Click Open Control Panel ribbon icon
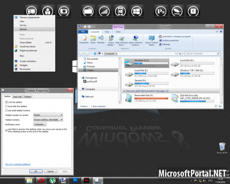The width and height of the screenshot is (230, 184). point(151,41)
